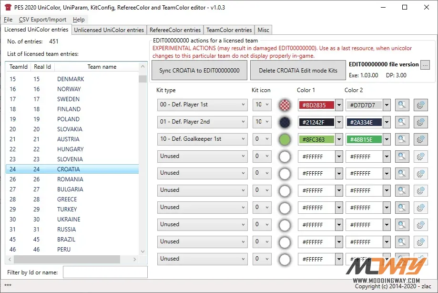Click the dark navy kit icon preview
This screenshot has width=438, height=293.
(x=285, y=122)
